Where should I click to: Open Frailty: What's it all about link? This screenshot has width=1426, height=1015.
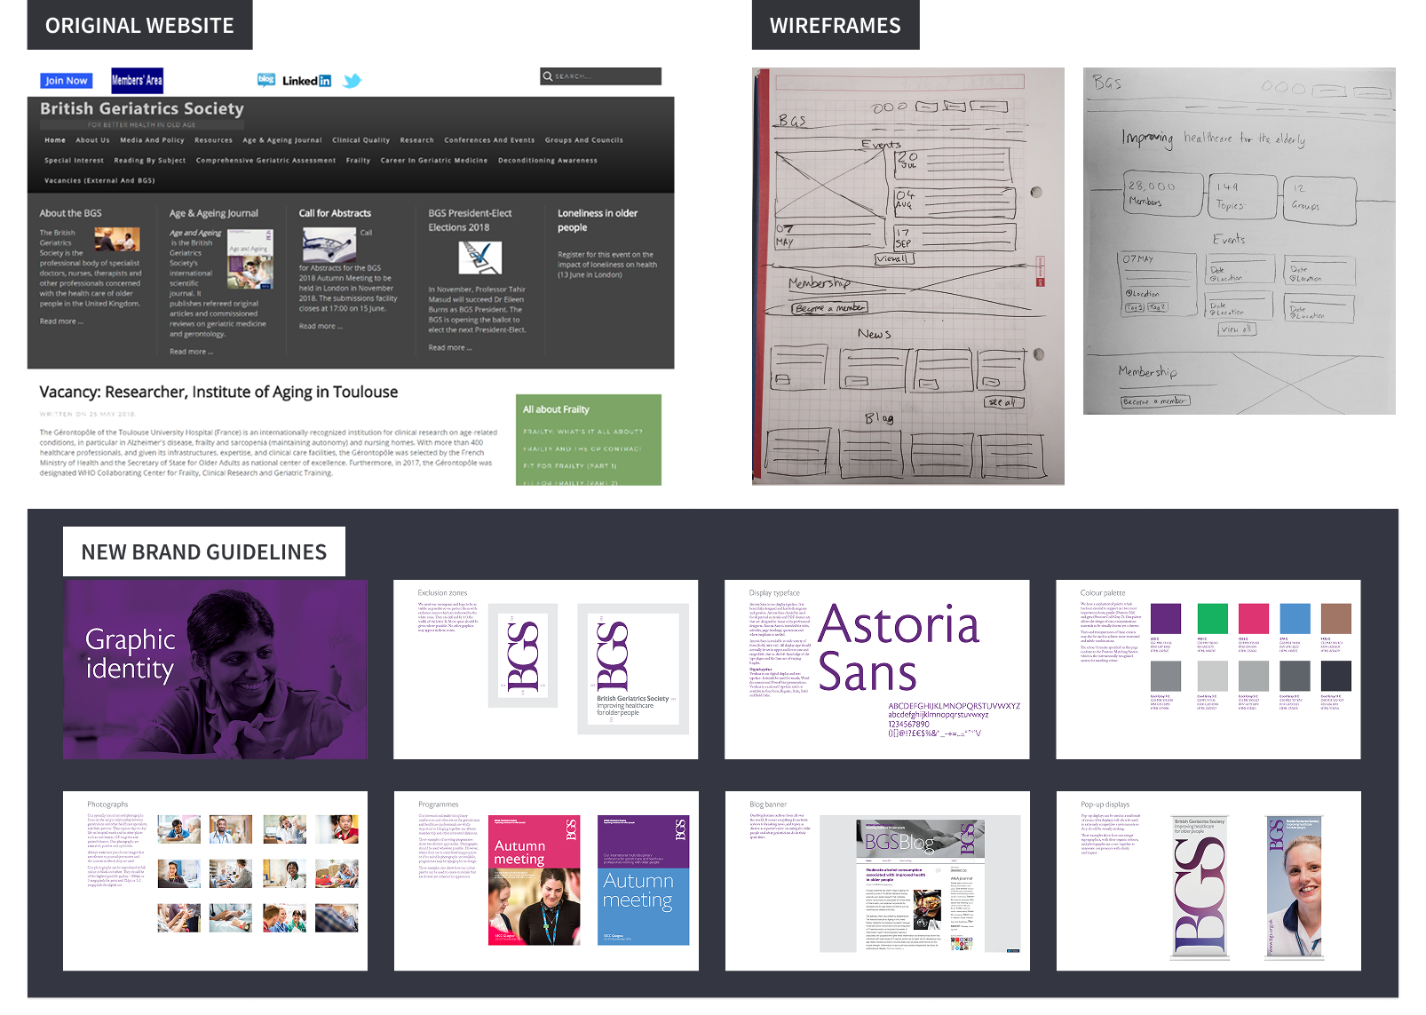582,432
